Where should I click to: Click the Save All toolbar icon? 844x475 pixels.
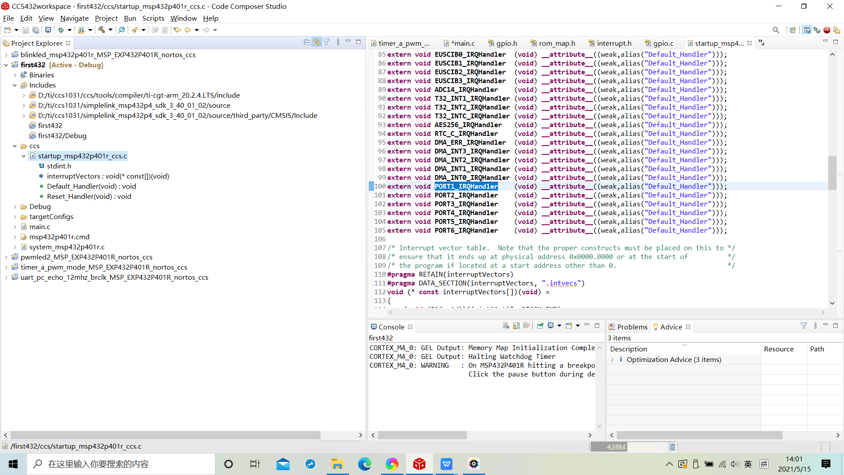[x=36, y=30]
